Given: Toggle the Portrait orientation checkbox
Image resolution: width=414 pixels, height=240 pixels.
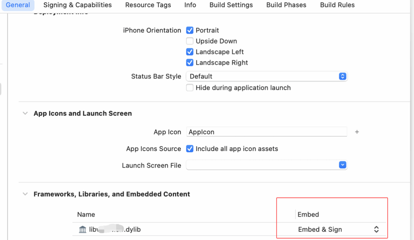Looking at the screenshot, I should coord(190,30).
